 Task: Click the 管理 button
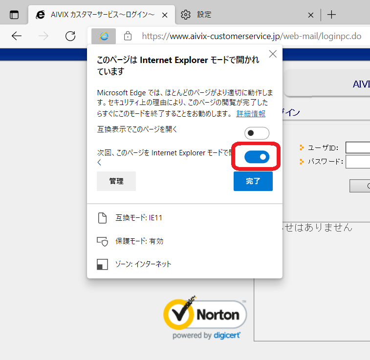pyautogui.click(x=116, y=181)
